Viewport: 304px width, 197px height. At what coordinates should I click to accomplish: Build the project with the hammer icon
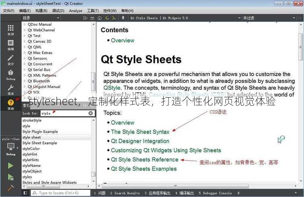click(x=10, y=188)
